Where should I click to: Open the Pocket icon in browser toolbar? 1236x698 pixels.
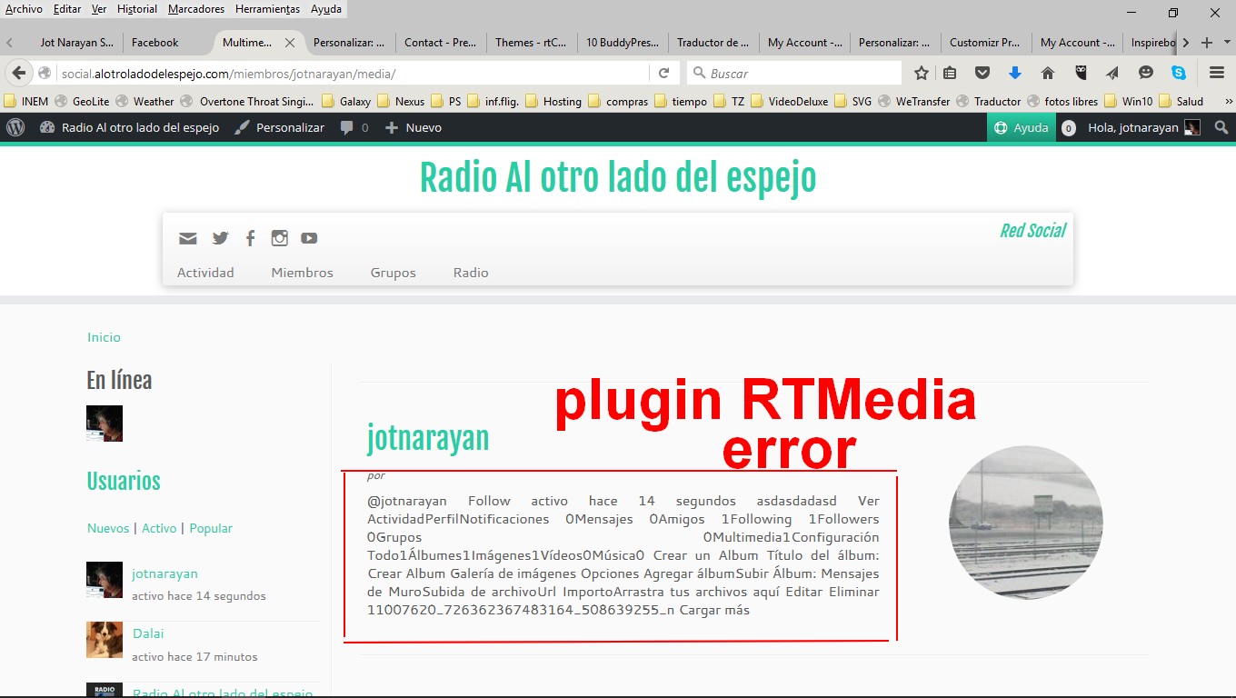click(982, 73)
